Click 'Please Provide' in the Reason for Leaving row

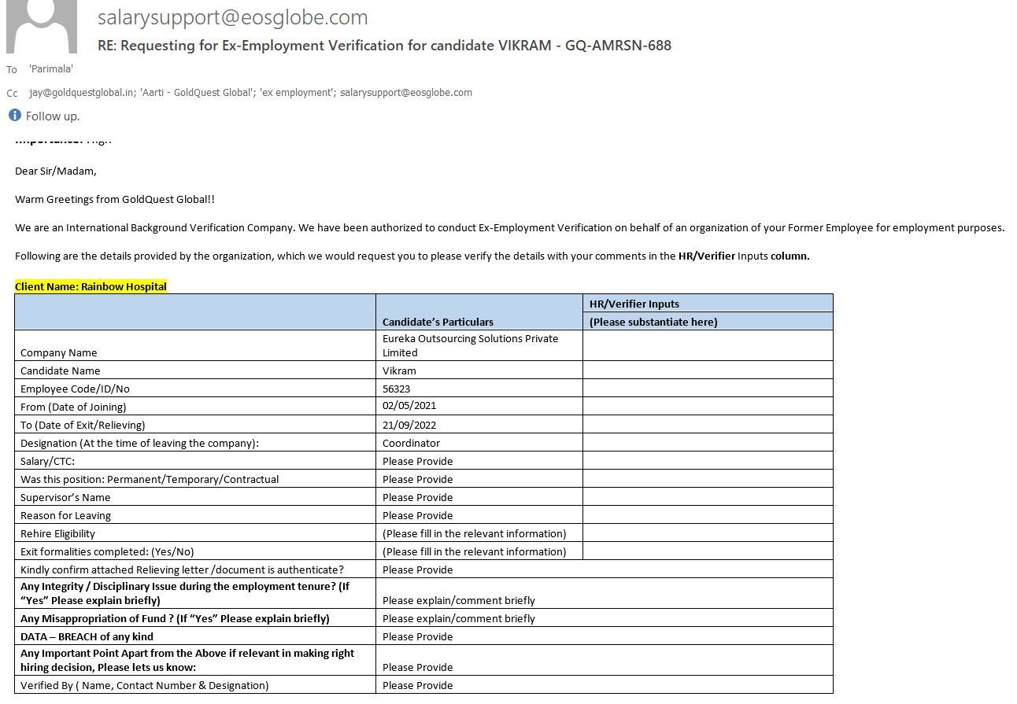417,515
